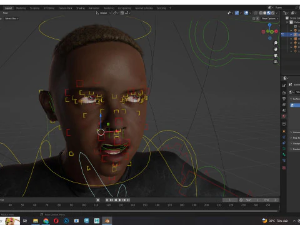Toggle snapping magnet in viewport header
Screen dimensions: 300x225
122,13
